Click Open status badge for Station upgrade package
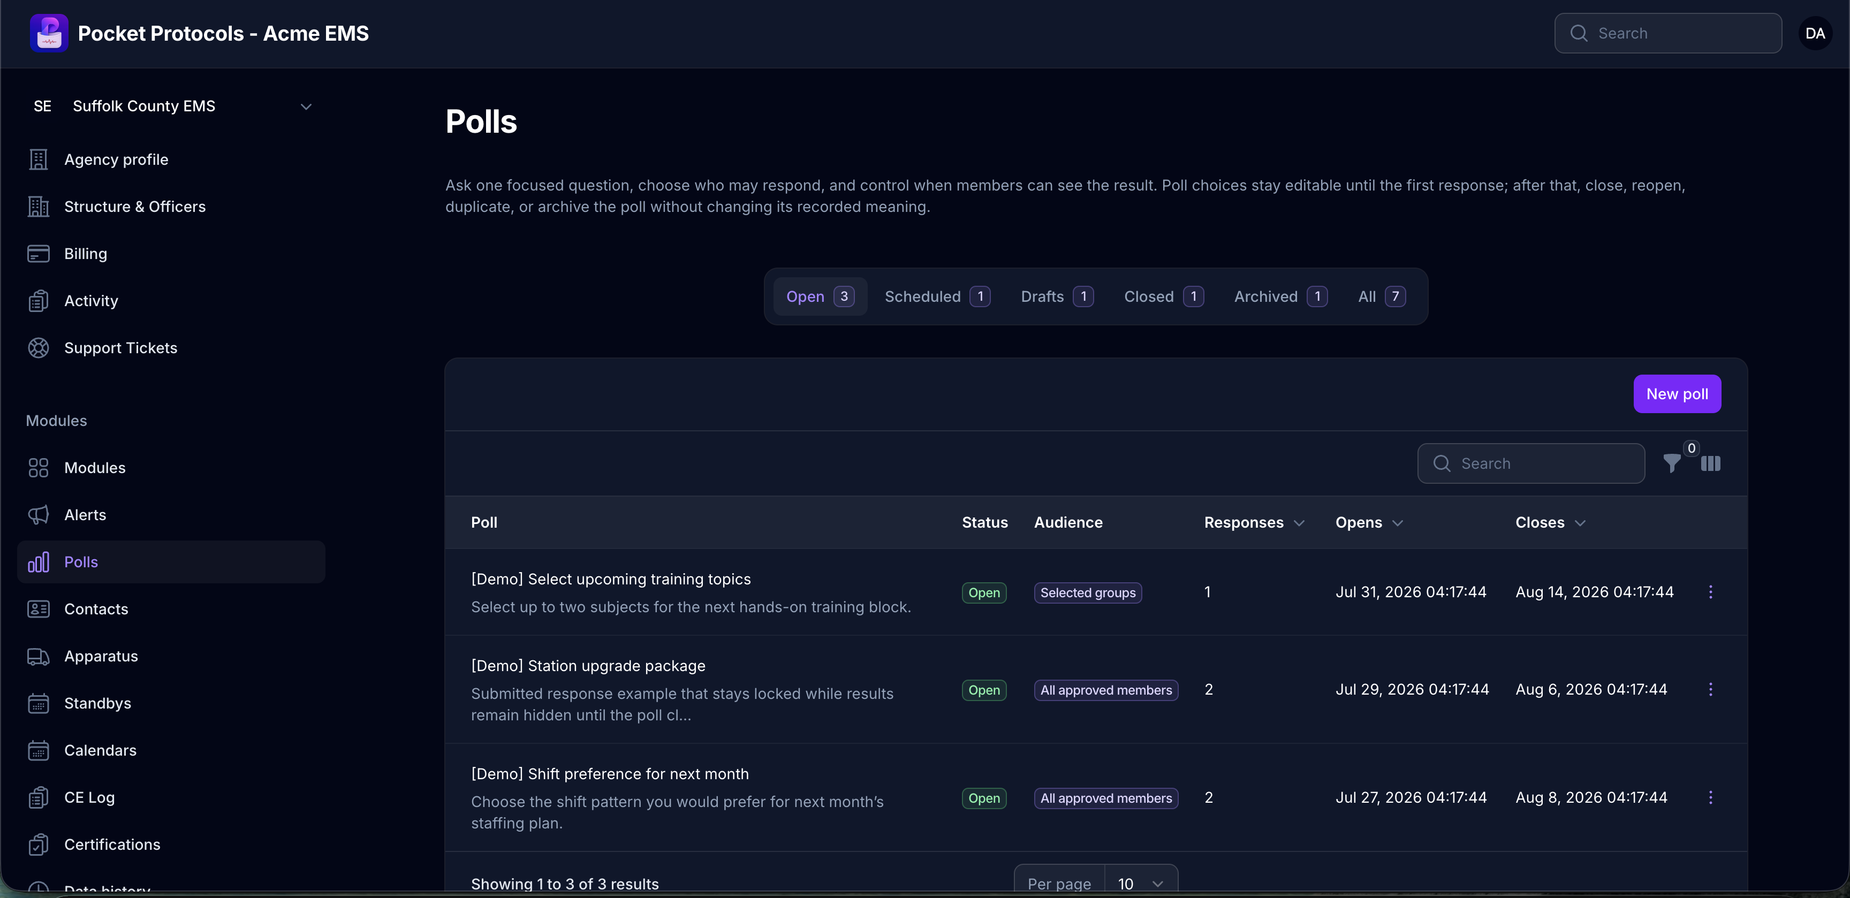This screenshot has width=1850, height=898. click(984, 690)
